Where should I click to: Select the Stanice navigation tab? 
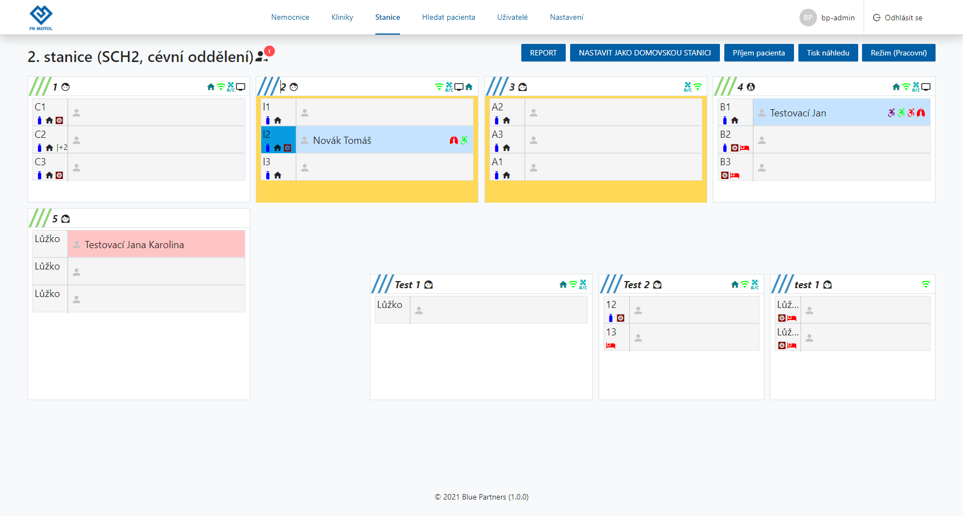387,17
